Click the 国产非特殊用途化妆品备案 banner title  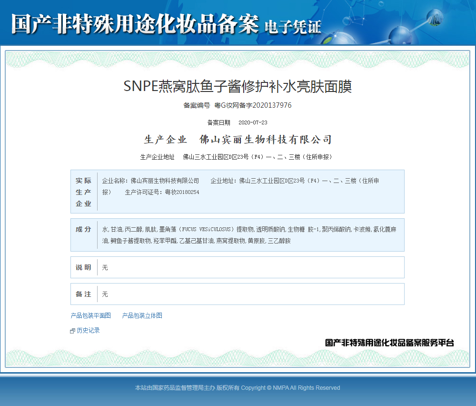135,24
